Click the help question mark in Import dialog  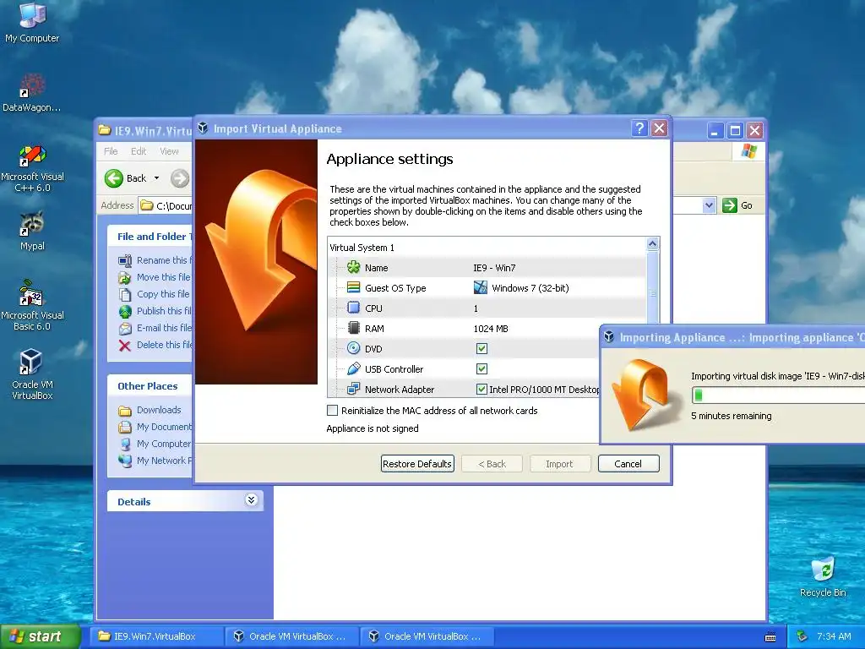click(639, 128)
